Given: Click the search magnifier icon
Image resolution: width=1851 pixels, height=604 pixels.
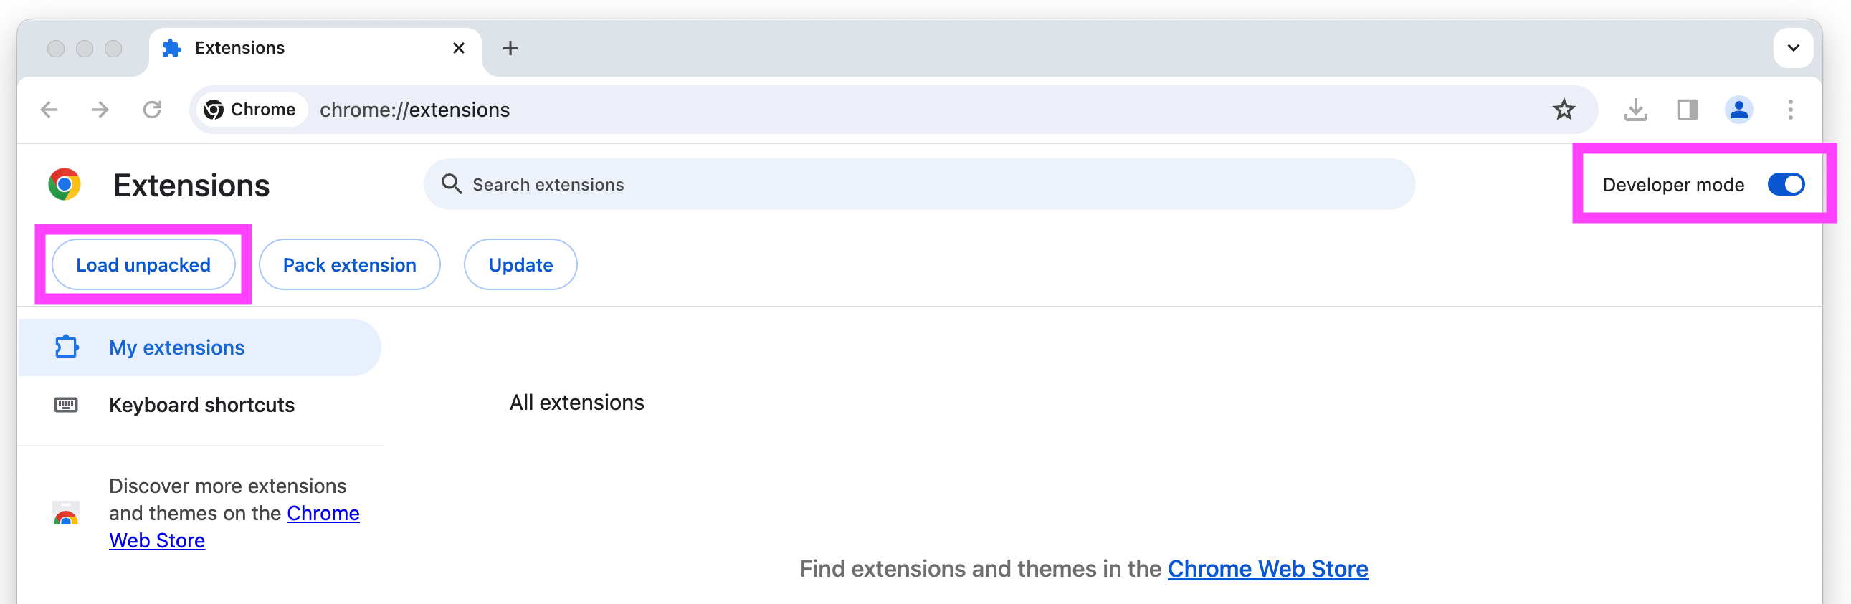Looking at the screenshot, I should pos(451,185).
